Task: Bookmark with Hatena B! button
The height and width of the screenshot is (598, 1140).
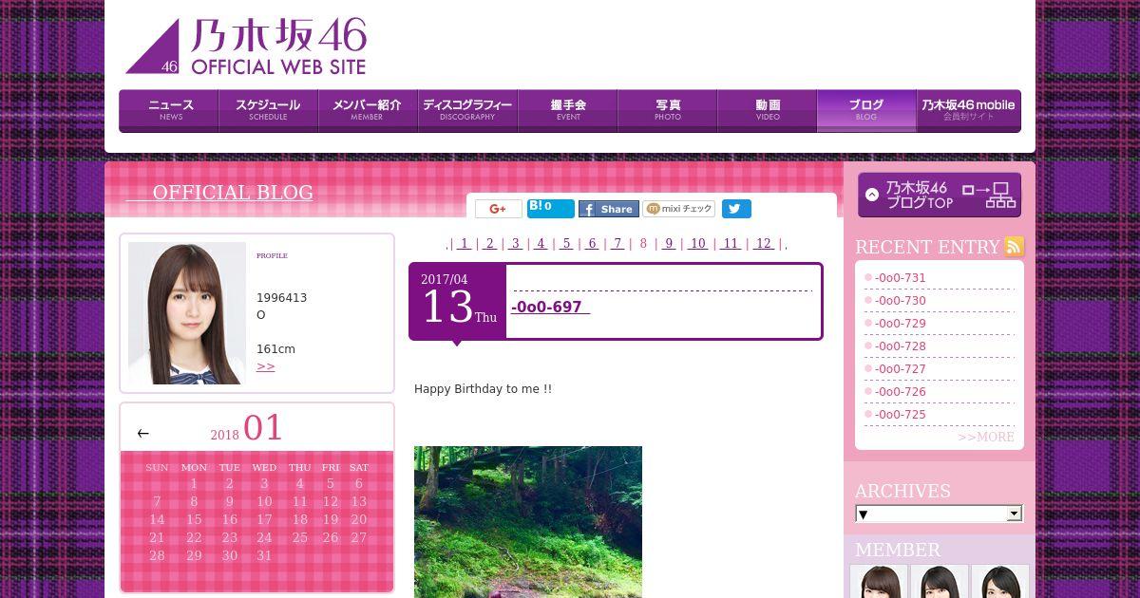Action: 551,209
